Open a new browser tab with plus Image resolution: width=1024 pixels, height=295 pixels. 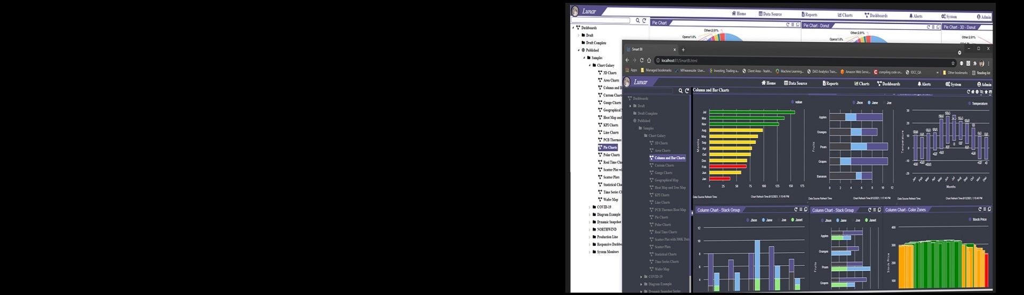(683, 50)
